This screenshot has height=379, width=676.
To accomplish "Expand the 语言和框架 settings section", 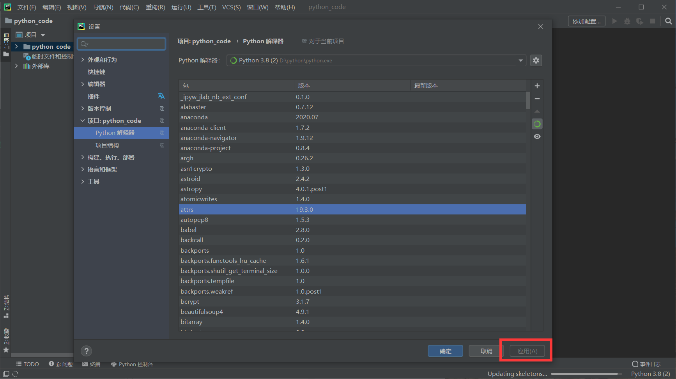I will 83,169.
